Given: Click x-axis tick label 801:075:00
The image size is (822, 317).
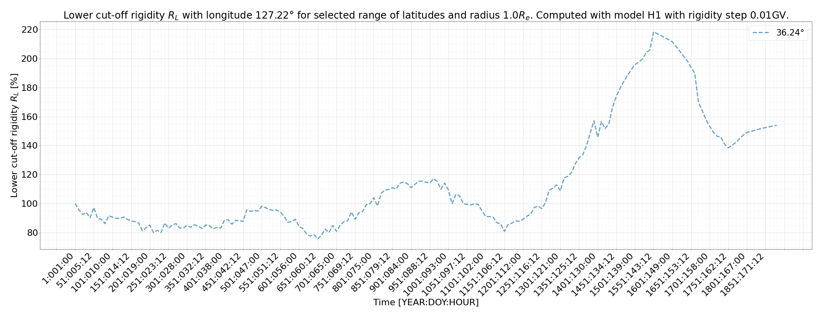Looking at the screenshot, I should [352, 273].
